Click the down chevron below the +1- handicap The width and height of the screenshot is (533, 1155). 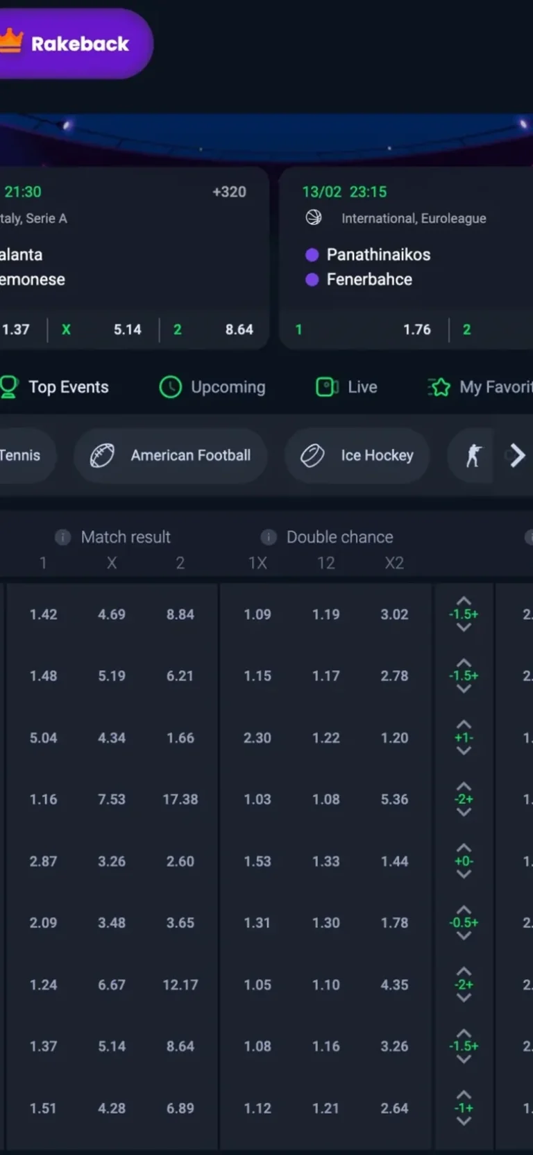click(464, 751)
